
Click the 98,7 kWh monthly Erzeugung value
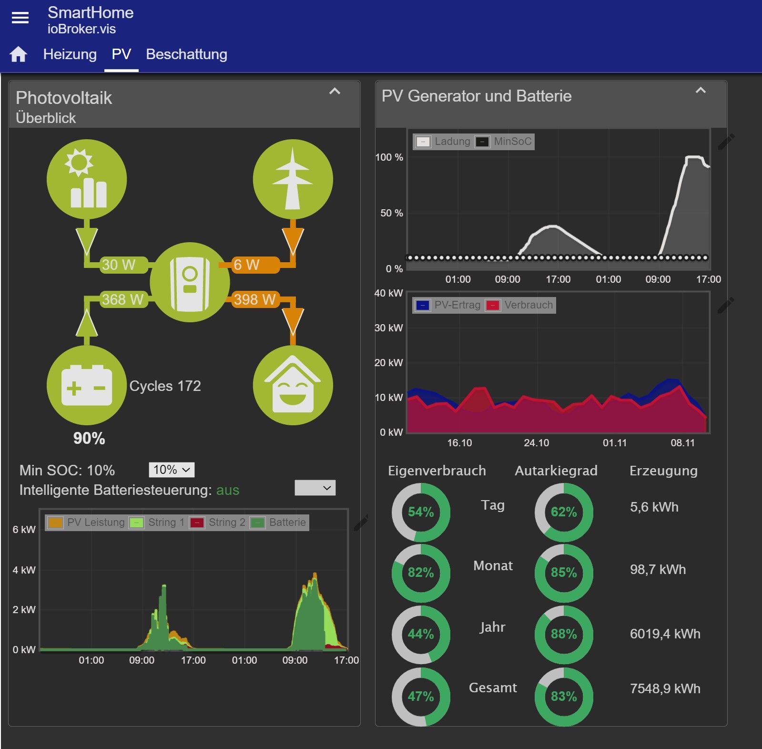point(658,569)
